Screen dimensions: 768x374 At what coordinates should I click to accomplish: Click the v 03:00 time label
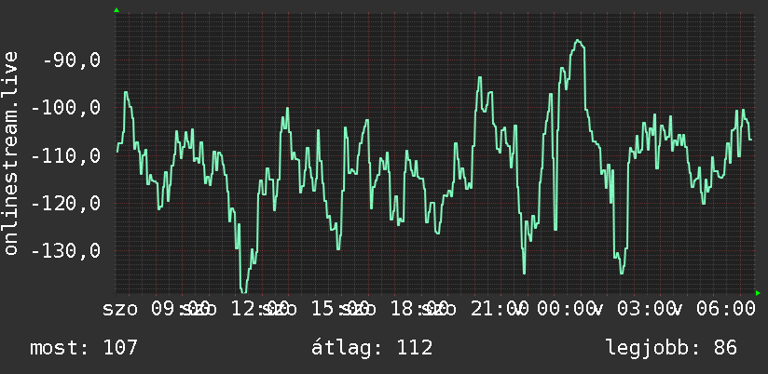(633, 309)
